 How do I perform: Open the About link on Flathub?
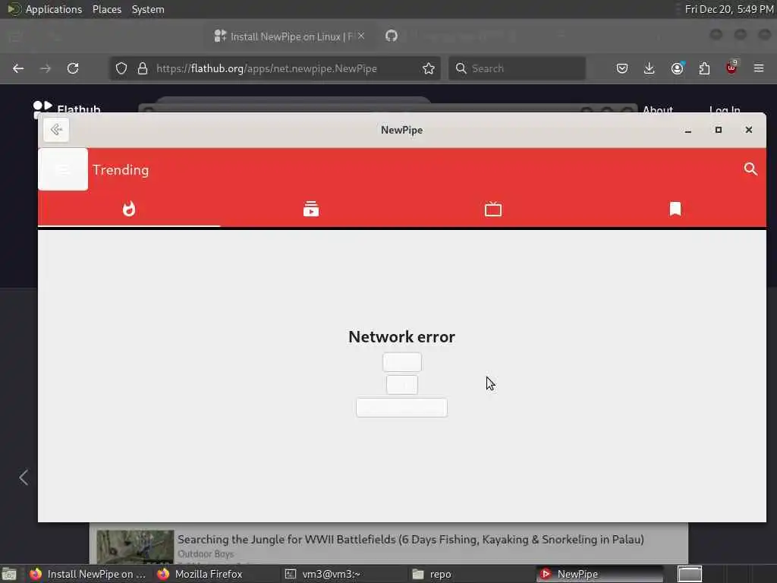658,109
